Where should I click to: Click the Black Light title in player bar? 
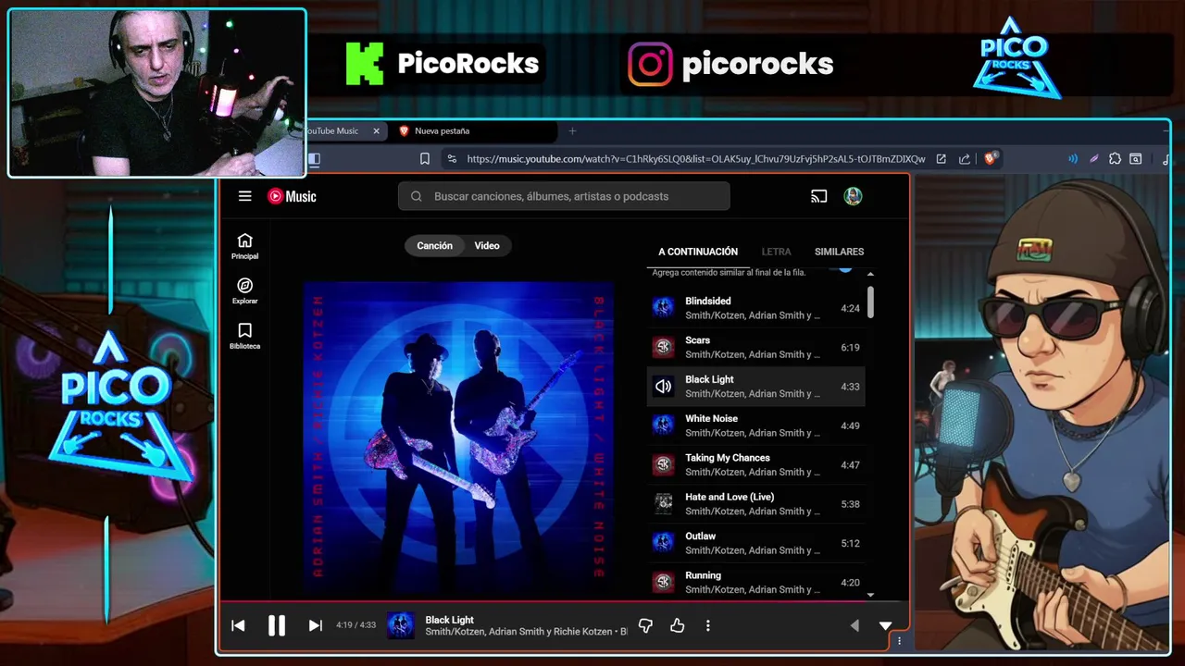(x=449, y=620)
